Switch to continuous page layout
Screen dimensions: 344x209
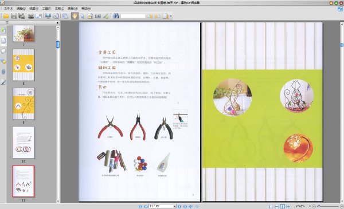[277, 206]
